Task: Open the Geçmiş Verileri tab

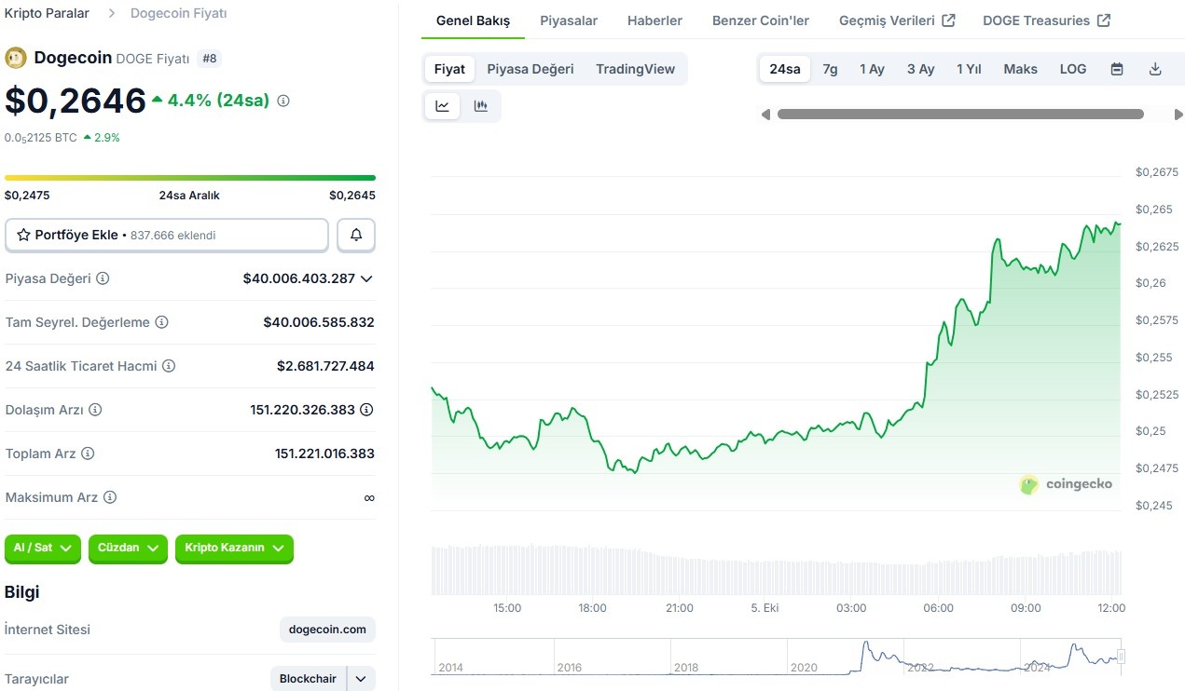Action: click(897, 20)
